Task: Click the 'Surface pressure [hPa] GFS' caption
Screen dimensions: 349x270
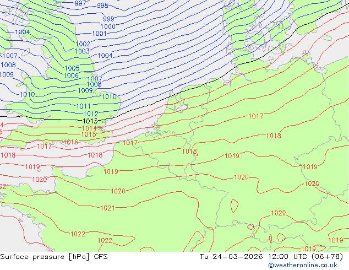Action: point(54,257)
